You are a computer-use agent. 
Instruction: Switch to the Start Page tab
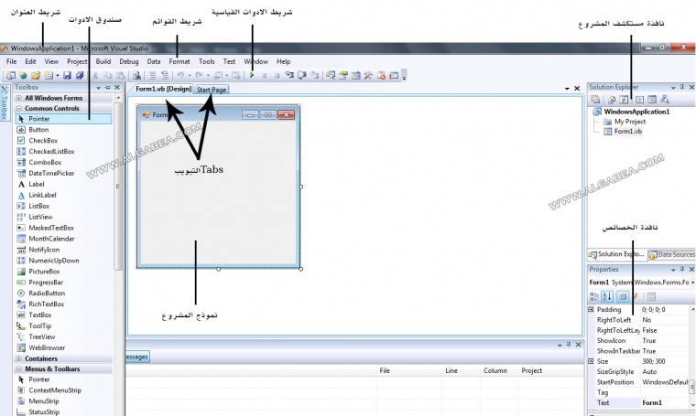click(212, 90)
